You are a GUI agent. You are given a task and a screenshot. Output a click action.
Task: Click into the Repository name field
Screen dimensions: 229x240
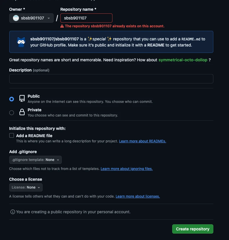point(86,18)
